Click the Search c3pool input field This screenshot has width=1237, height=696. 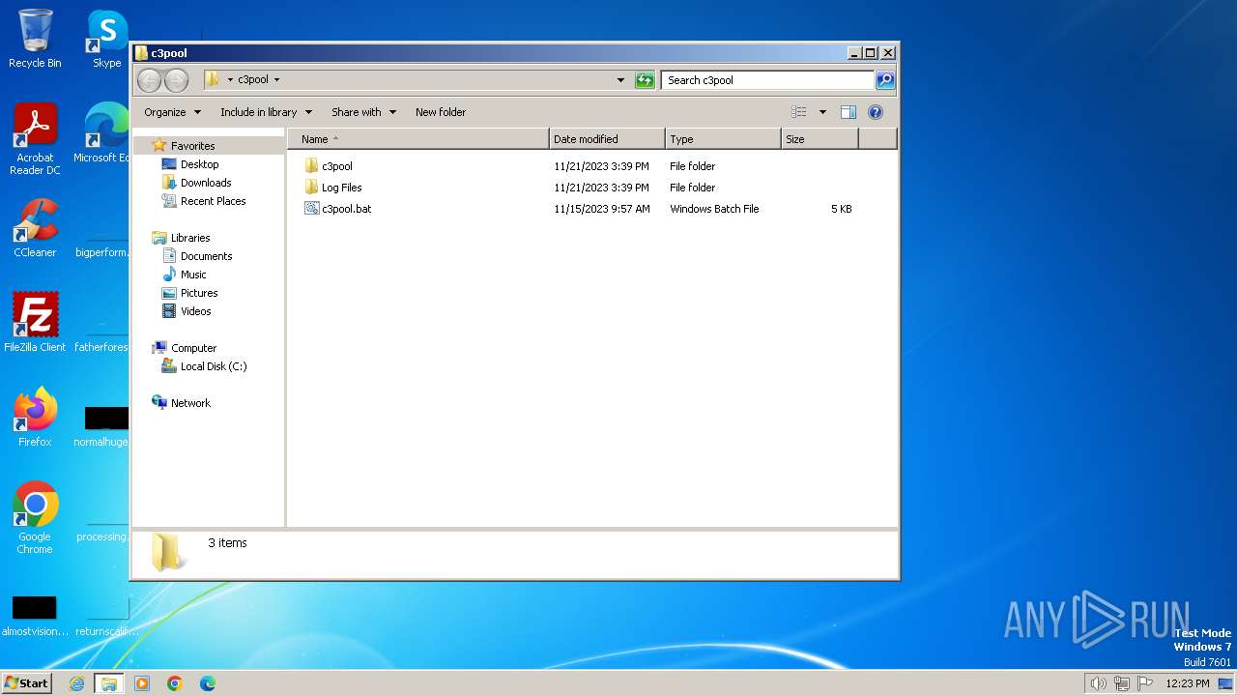(x=768, y=80)
